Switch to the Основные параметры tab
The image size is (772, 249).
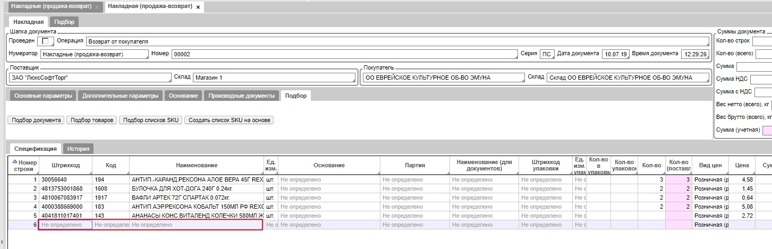coord(43,96)
